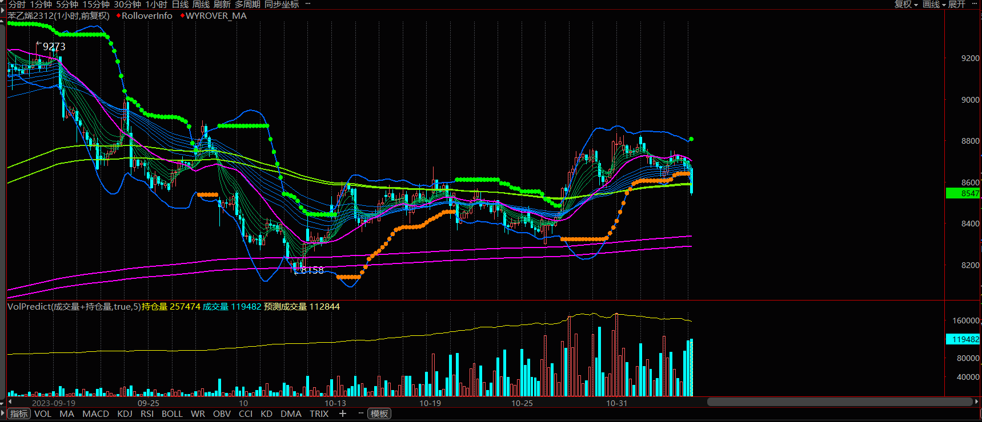Expand the side panel with 展开
This screenshot has width=982, height=422.
pos(957,5)
